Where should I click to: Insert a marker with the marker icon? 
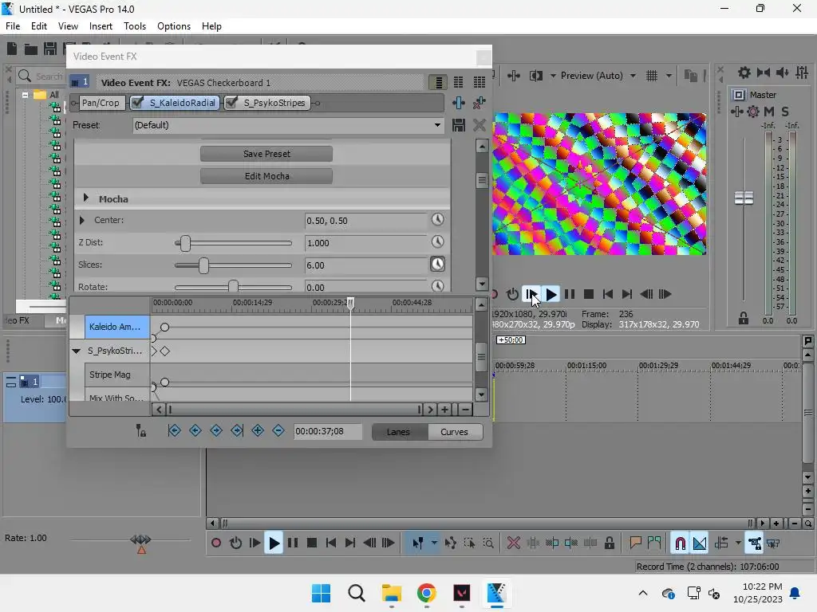[635, 543]
